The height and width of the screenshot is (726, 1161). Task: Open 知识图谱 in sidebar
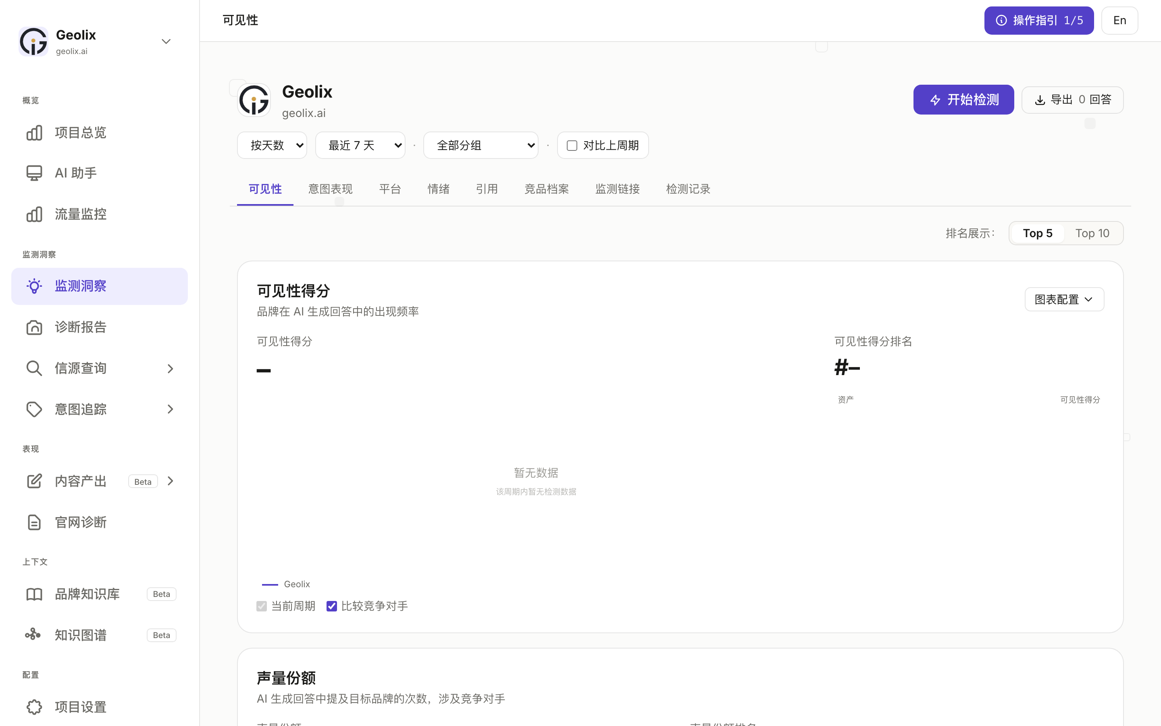[x=99, y=635]
